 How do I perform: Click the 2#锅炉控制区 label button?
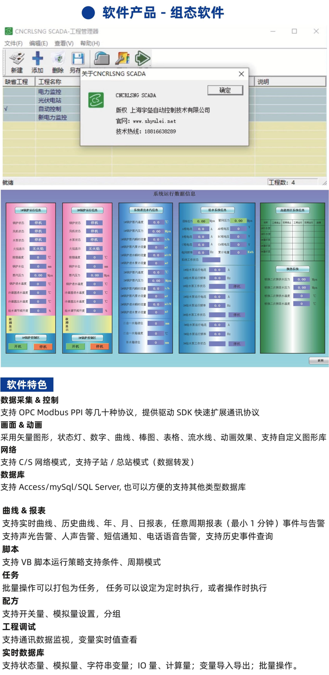[x=86, y=337]
